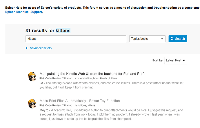Image resolution: width=200 pixels, height=128 pixels.
Task: Open the Mass Print Files Automatically topic
Action: (x=80, y=101)
